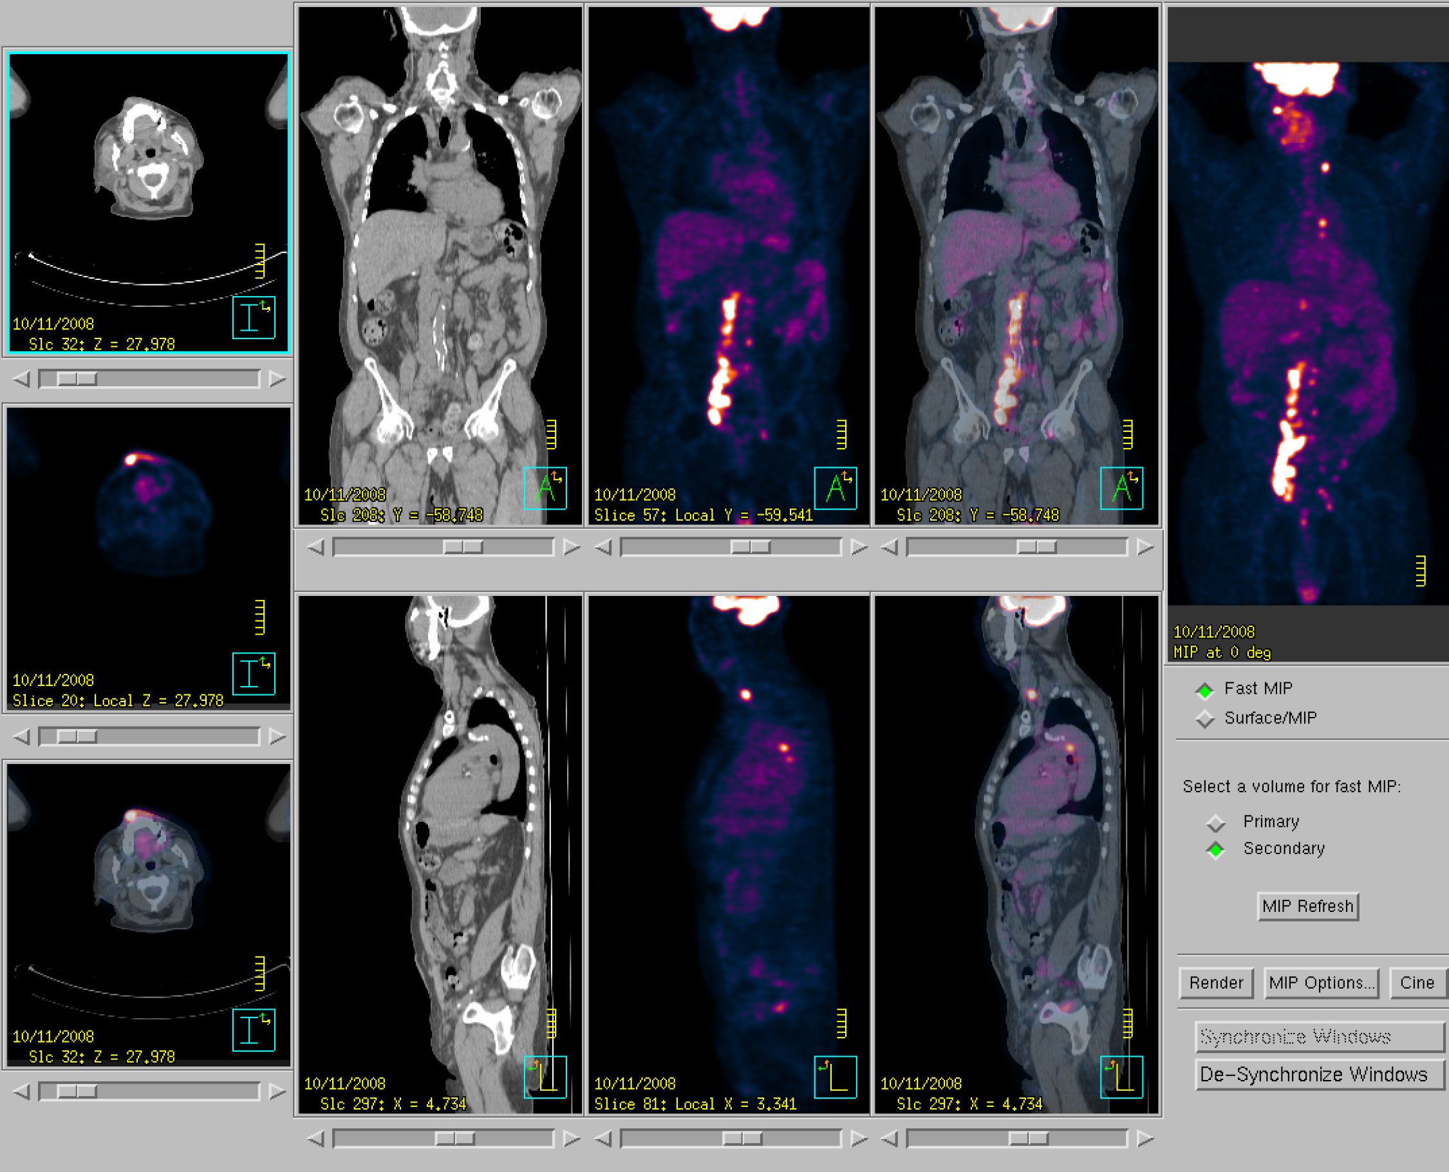Select the Surface/MIP radio option
This screenshot has height=1172, width=1449.
pyautogui.click(x=1204, y=719)
